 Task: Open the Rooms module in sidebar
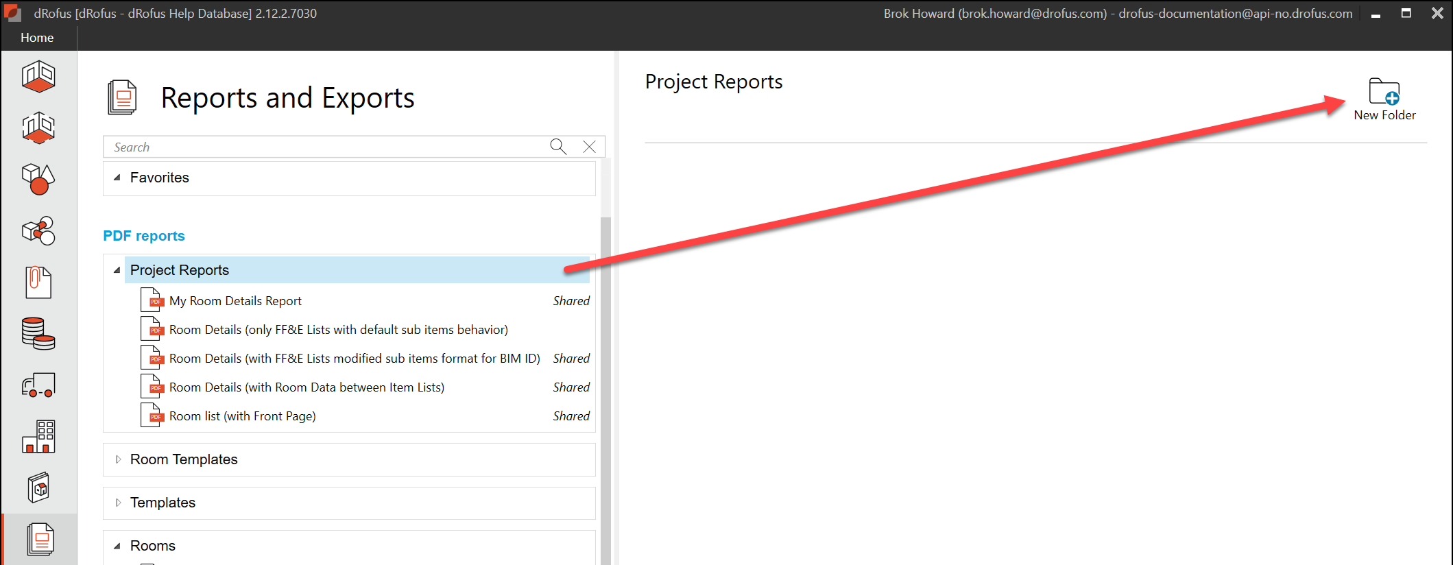[x=38, y=76]
